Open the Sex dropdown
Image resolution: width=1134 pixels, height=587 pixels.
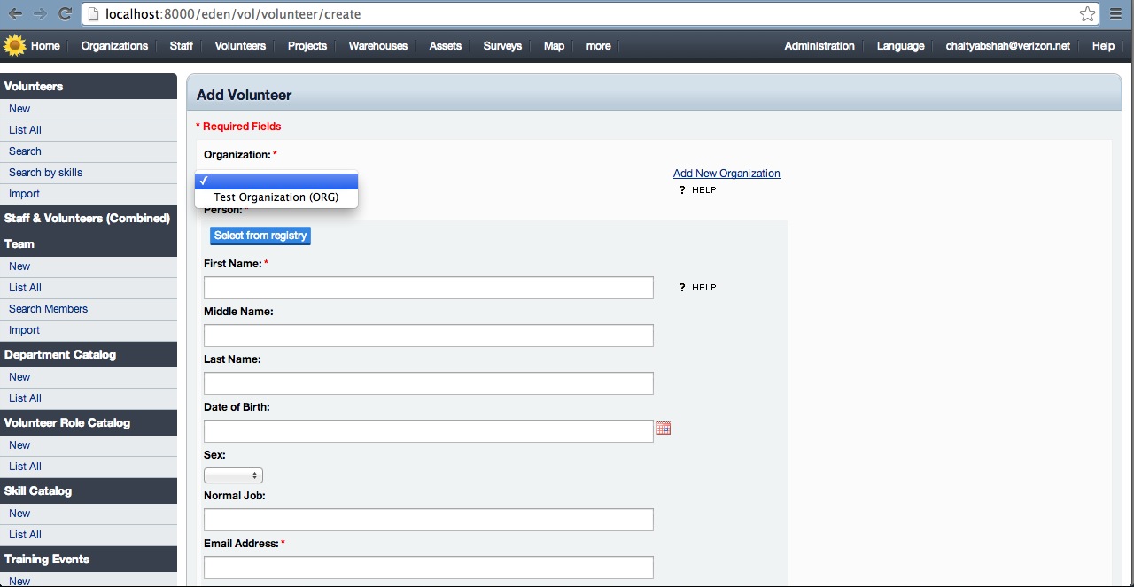pyautogui.click(x=233, y=475)
